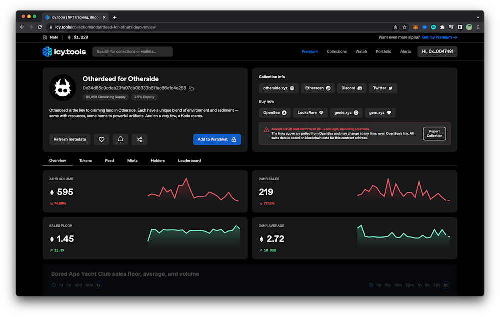Open the Otherdeed collection avatar image
Screen dimensions: 500x317
click(x=63, y=87)
